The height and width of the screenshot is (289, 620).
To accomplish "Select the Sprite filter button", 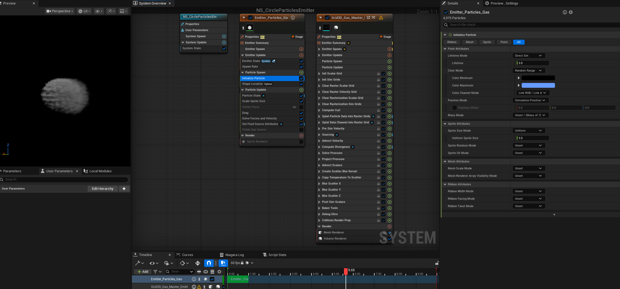I will point(487,42).
